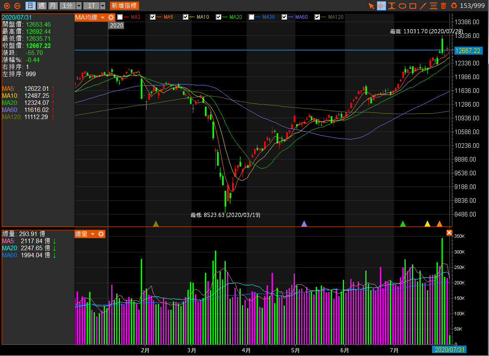
Task: Switch to weekly 週 chart period
Action: 42,6
